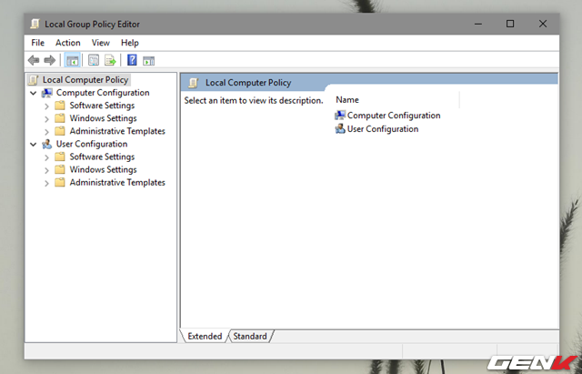The height and width of the screenshot is (374, 582).
Task: Select Windows Settings label under User Configuration
Action: (x=103, y=170)
